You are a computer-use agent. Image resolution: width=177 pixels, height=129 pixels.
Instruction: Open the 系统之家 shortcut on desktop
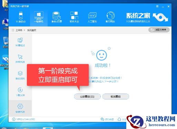point(4,62)
